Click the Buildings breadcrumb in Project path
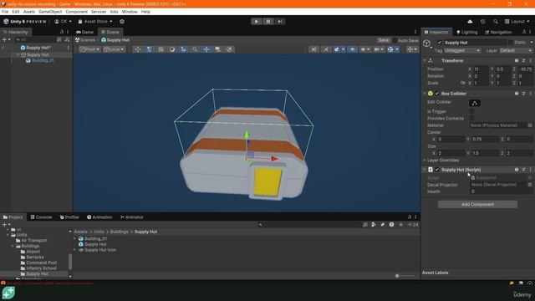The width and height of the screenshot is (535, 301). pos(119,232)
